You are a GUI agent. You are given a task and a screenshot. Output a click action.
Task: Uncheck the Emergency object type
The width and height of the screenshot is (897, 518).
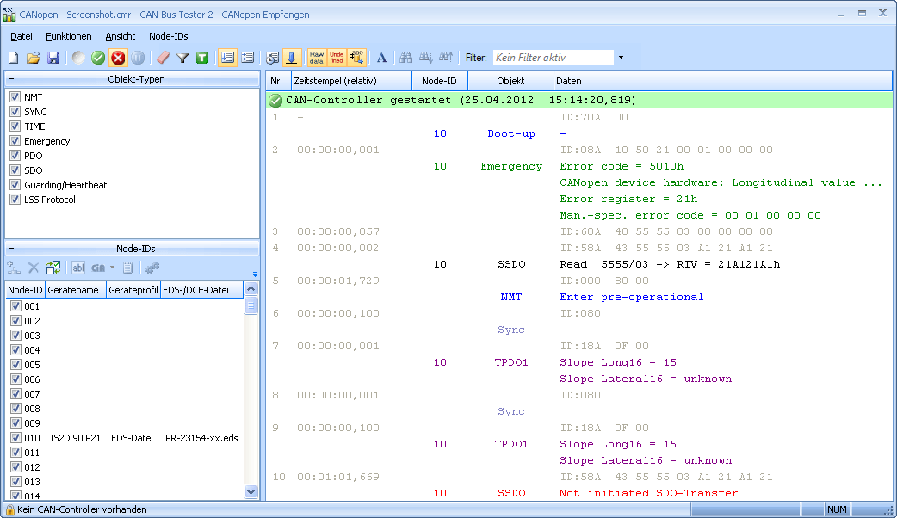[15, 141]
